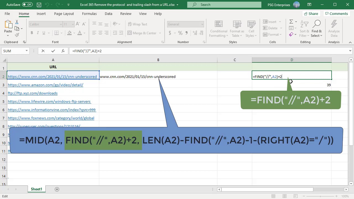
Task: Open the File menu
Action: (7, 14)
